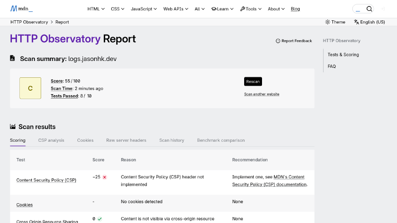The height and width of the screenshot is (223, 397).
Task: Open the Theme switcher
Action: pos(335,22)
